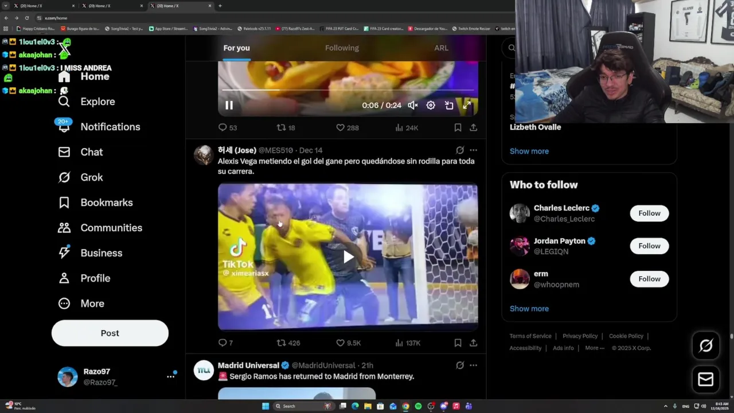
Task: Expand the food video to fullscreen
Action: [467, 106]
